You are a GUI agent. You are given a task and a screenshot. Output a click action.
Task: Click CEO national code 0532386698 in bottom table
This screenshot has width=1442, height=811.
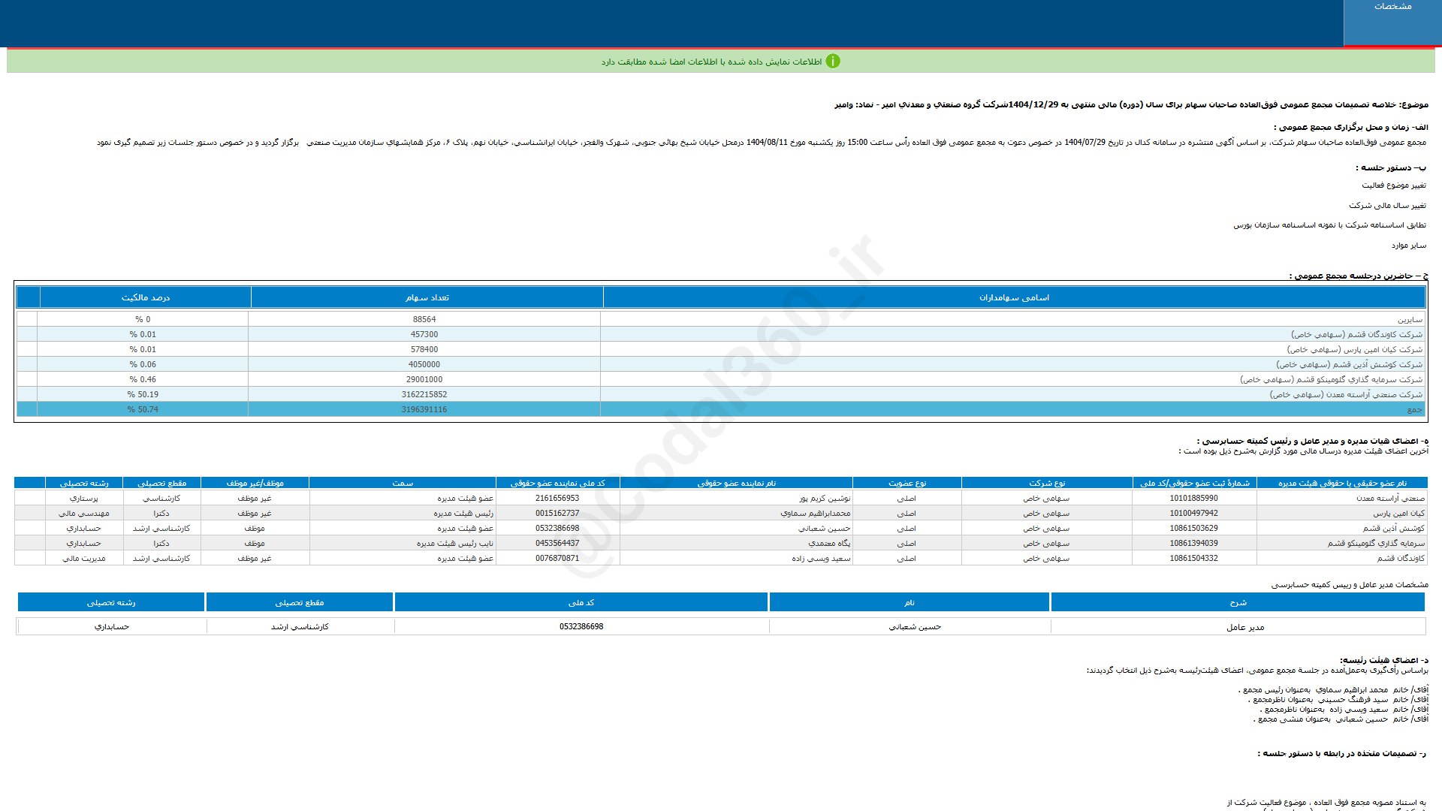(x=581, y=627)
